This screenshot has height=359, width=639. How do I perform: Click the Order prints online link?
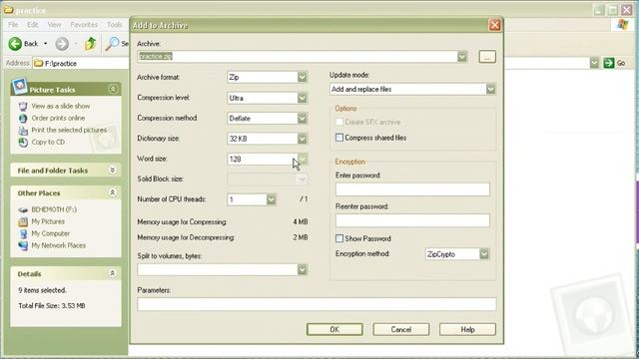pos(58,118)
